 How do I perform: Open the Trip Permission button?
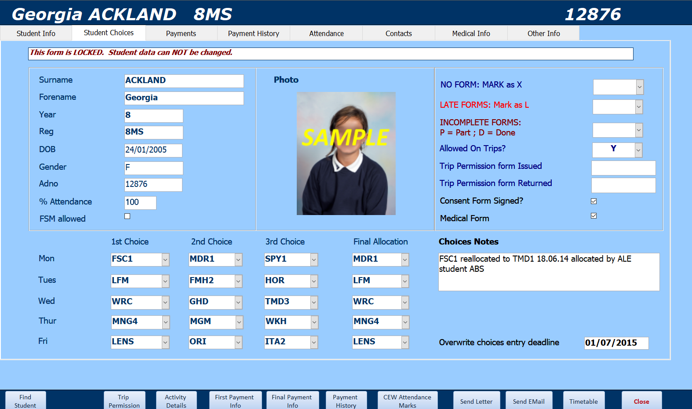tap(124, 401)
